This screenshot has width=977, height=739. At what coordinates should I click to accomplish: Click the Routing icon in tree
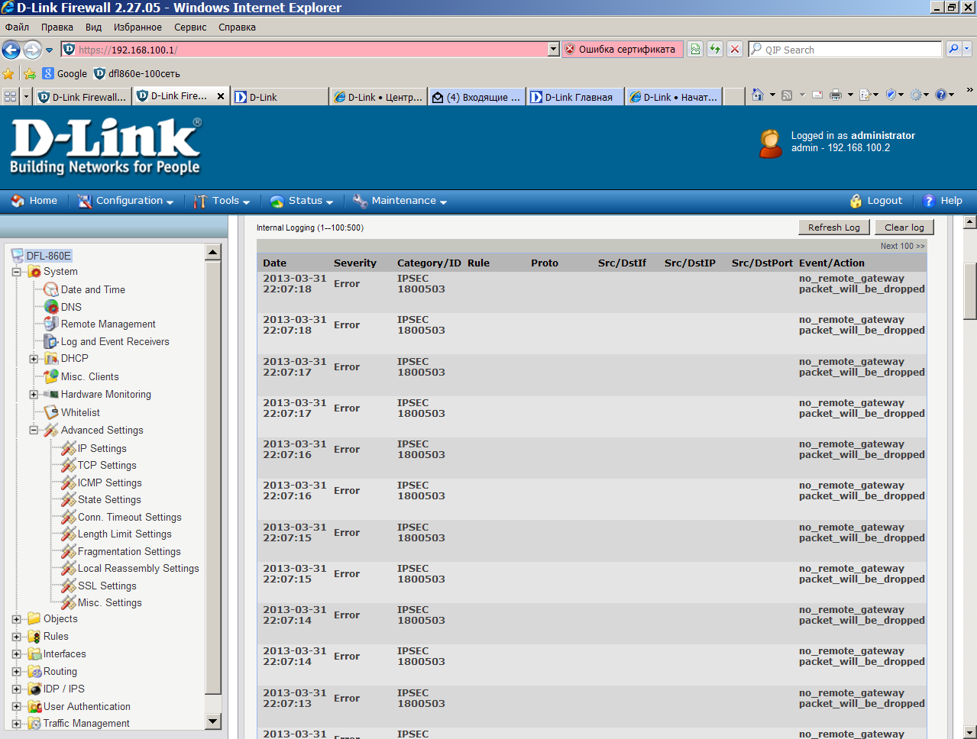tap(34, 671)
